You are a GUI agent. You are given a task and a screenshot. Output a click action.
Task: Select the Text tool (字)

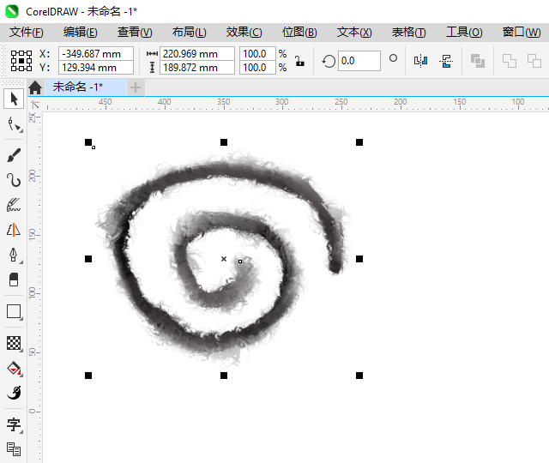14,424
